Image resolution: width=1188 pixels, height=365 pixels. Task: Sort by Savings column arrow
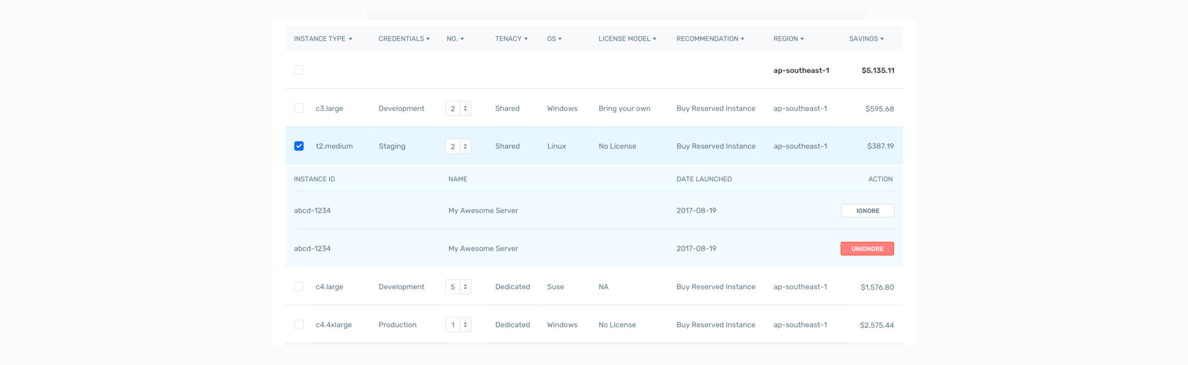882,39
